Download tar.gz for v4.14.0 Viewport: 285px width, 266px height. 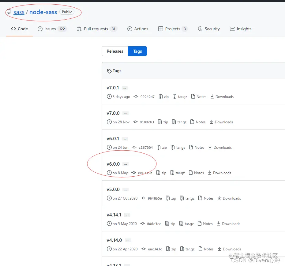coord(187,249)
